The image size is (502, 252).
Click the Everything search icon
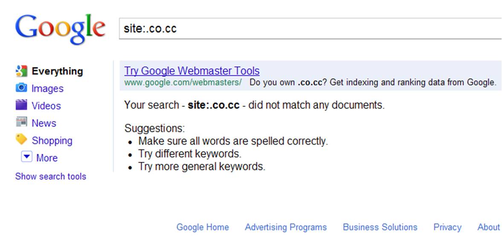pyautogui.click(x=21, y=71)
